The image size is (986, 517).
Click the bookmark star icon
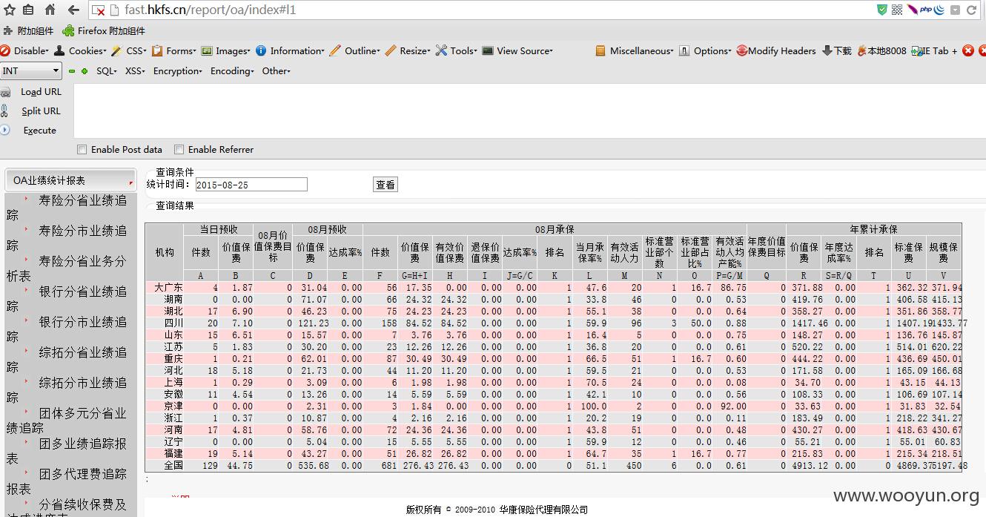(x=10, y=10)
